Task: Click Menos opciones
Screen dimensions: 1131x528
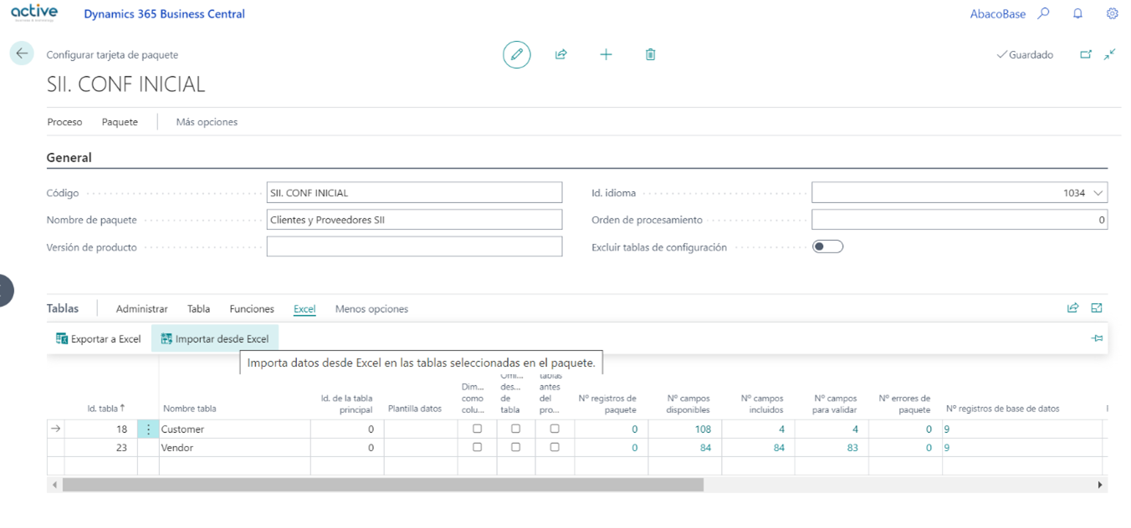Action: click(x=371, y=309)
